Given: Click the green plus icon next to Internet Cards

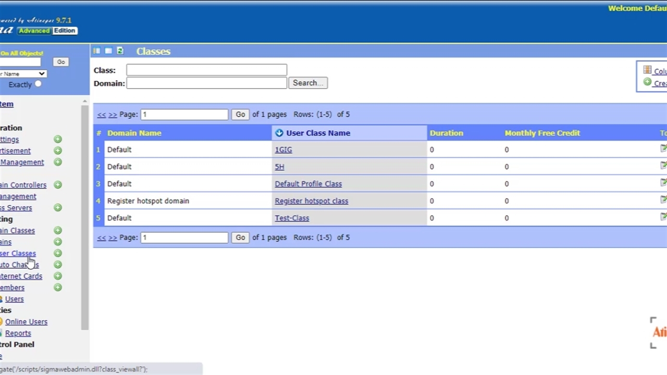Looking at the screenshot, I should (x=58, y=276).
